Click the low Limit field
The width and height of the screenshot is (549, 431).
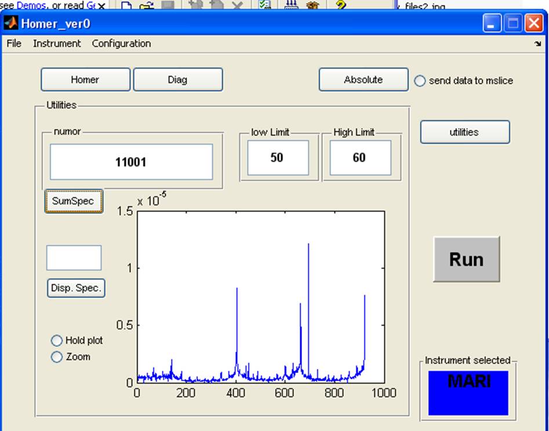point(278,158)
